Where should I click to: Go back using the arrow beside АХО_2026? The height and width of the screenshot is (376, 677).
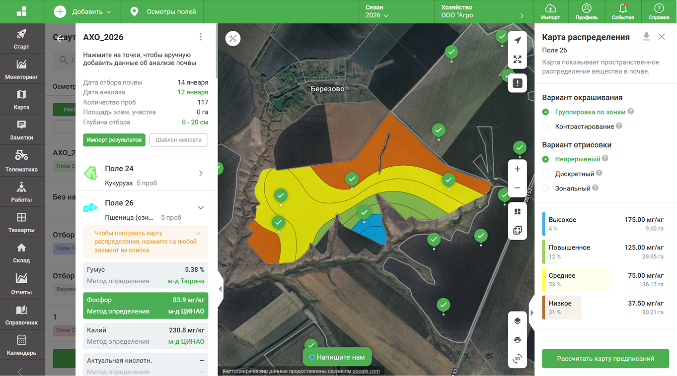pos(60,38)
